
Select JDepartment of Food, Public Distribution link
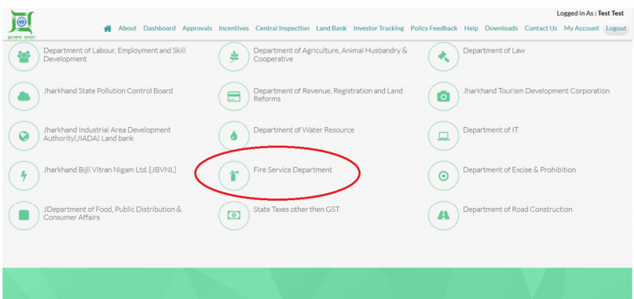(112, 213)
